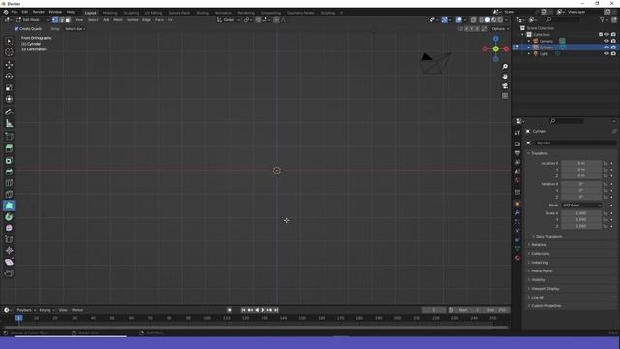The height and width of the screenshot is (349, 620).
Task: Hide Light in viewport via its eye icon
Action: (606, 53)
